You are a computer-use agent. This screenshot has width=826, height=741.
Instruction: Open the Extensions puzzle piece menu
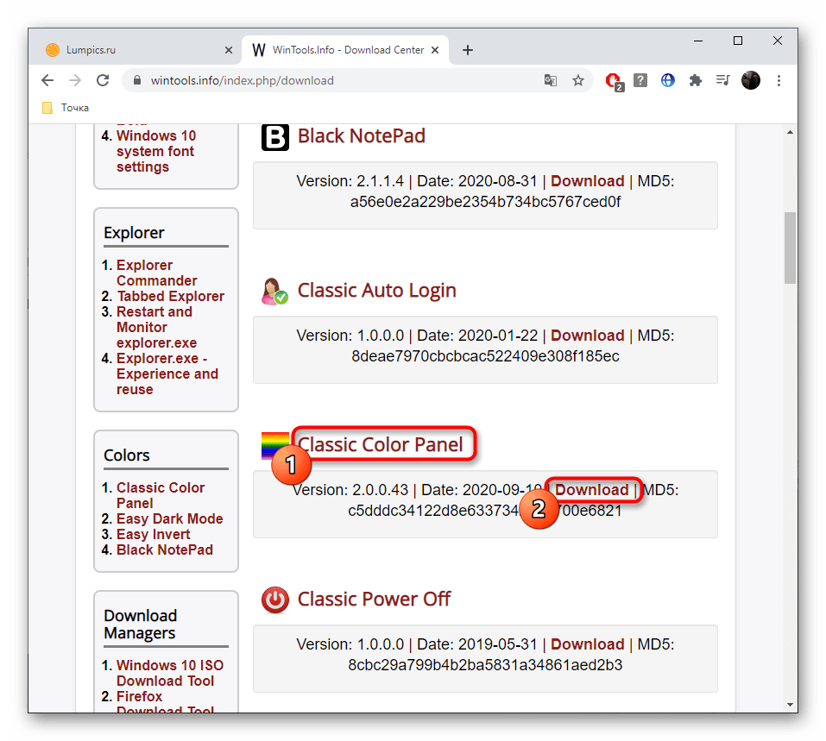pyautogui.click(x=695, y=80)
